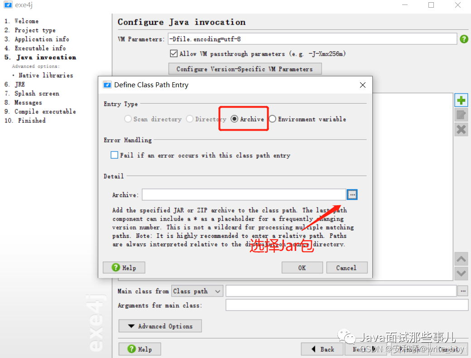Go to step 3 Application info

click(37, 39)
